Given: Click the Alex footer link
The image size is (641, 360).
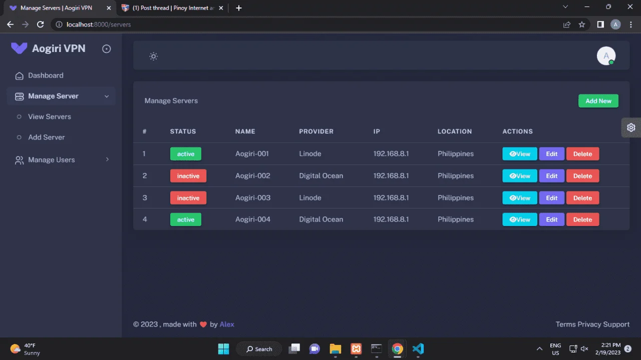Looking at the screenshot, I should tap(227, 324).
